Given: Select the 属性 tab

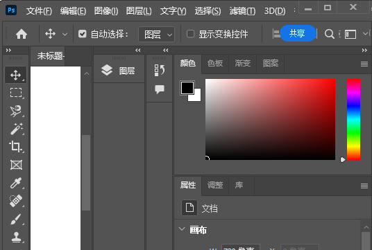Looking at the screenshot, I should [188, 186].
